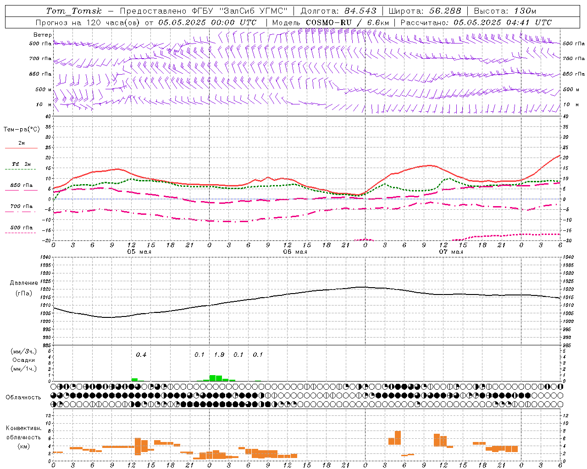587x469 pixels.
Task: Select the (мм/3ч.) precipitation unit label
Action: point(24,351)
